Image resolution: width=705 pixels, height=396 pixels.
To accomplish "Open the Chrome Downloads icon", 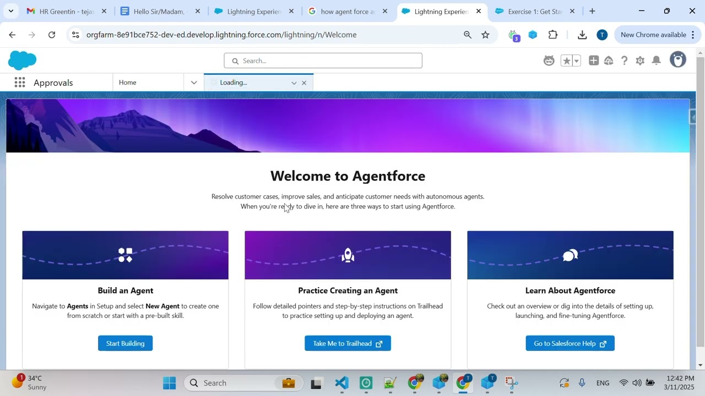I will (x=582, y=35).
